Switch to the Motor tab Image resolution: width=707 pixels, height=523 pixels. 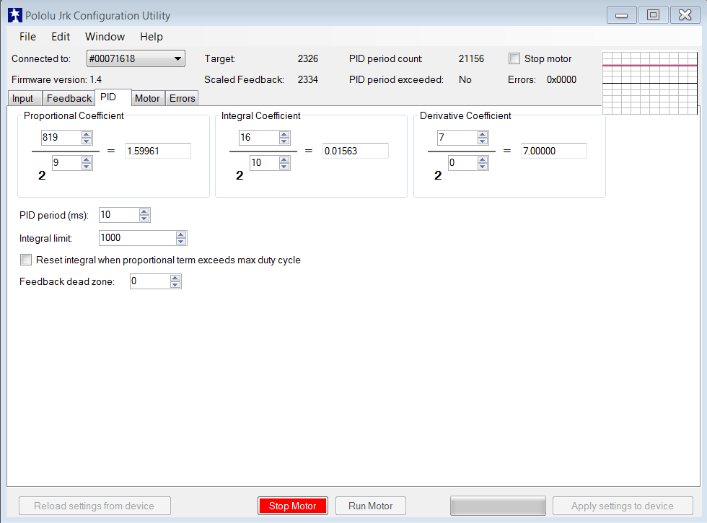pos(147,98)
